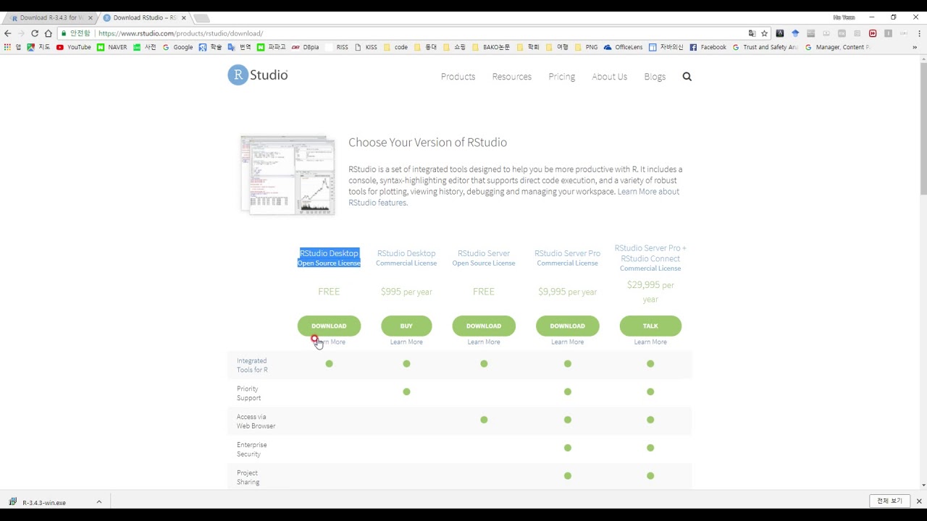This screenshot has width=927, height=521.
Task: Open the BAKO논문 bookmarks folder
Action: tap(491, 47)
